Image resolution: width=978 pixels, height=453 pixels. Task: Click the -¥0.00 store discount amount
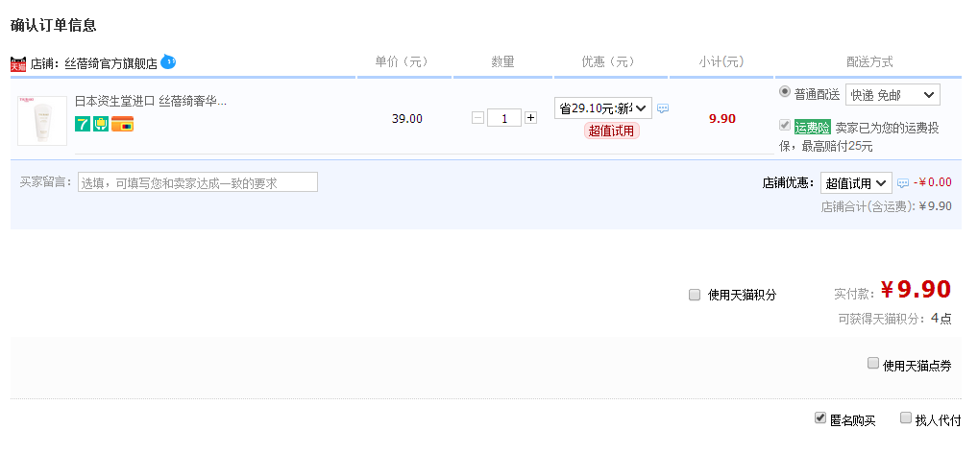(933, 182)
